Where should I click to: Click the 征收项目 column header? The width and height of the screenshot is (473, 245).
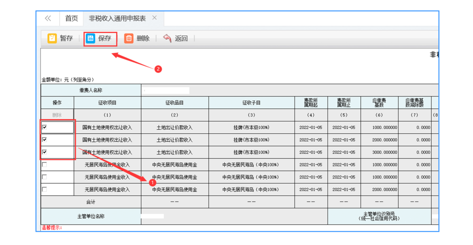pyautogui.click(x=107, y=103)
